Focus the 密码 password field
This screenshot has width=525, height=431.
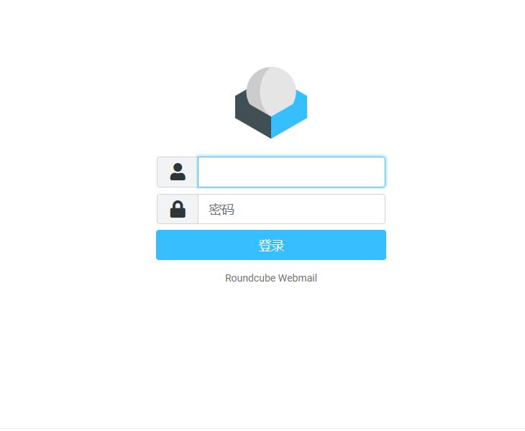point(291,209)
